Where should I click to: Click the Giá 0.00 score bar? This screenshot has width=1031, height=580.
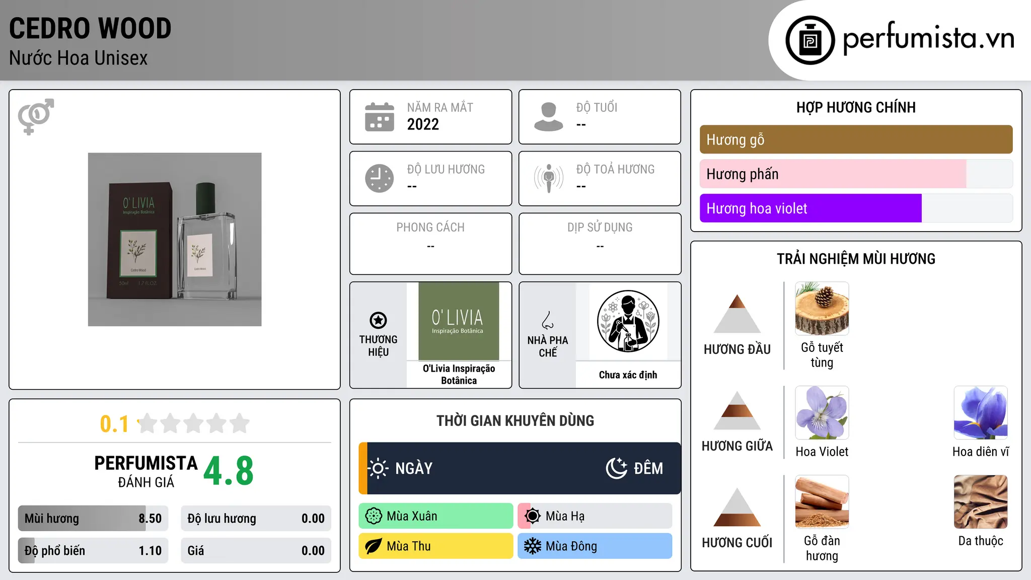256,551
